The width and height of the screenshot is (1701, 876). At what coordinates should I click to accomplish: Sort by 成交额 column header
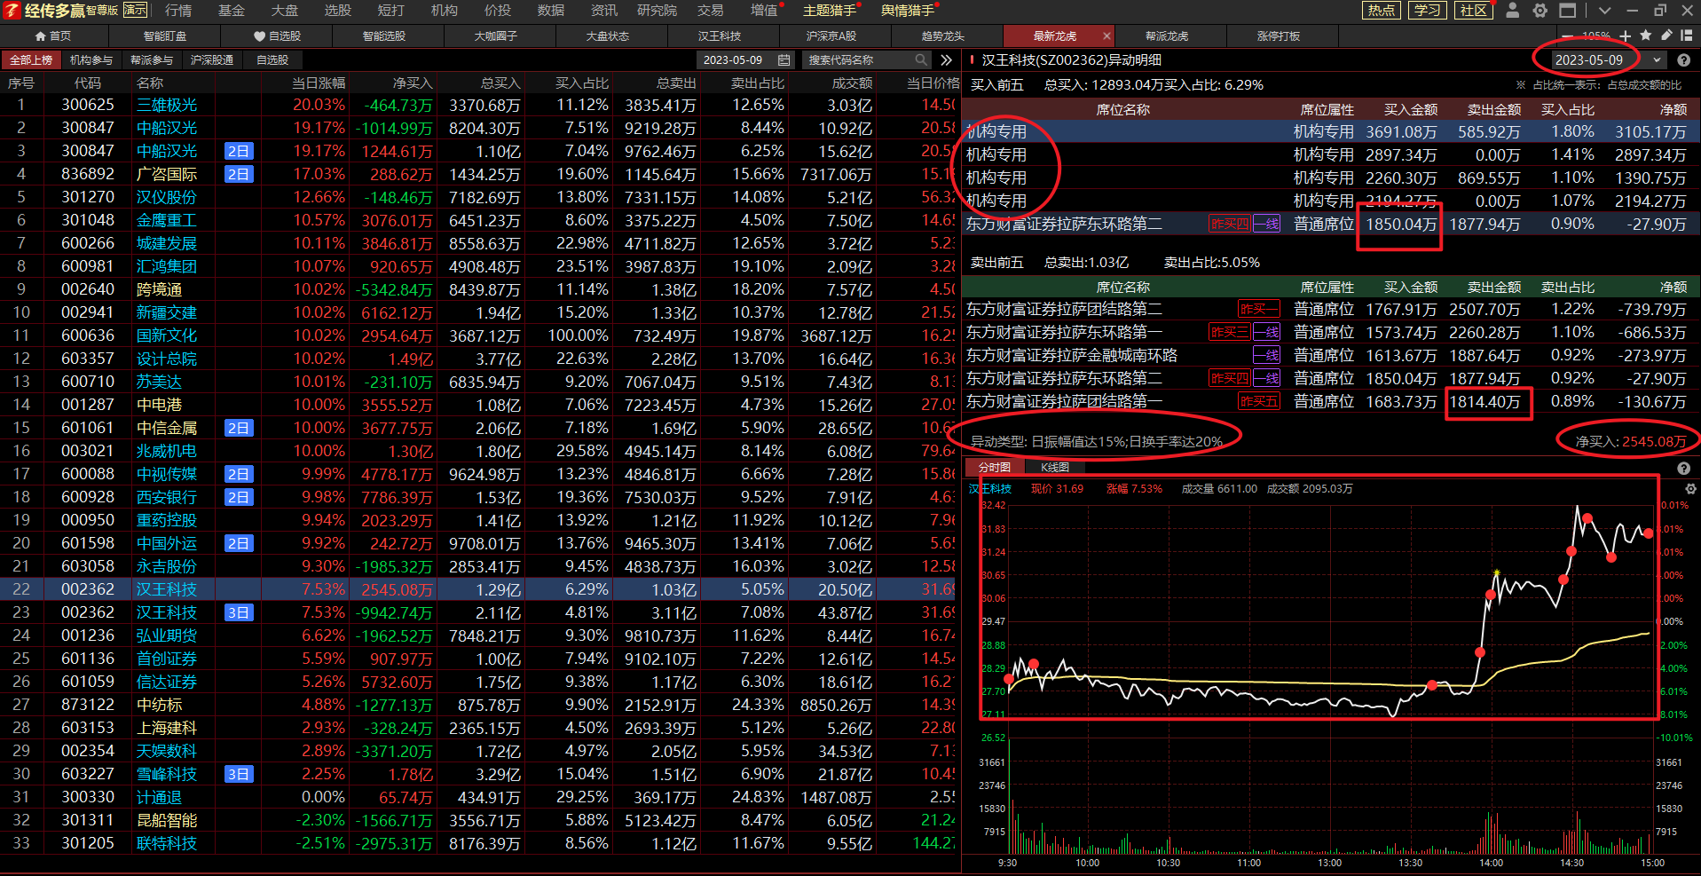point(852,83)
